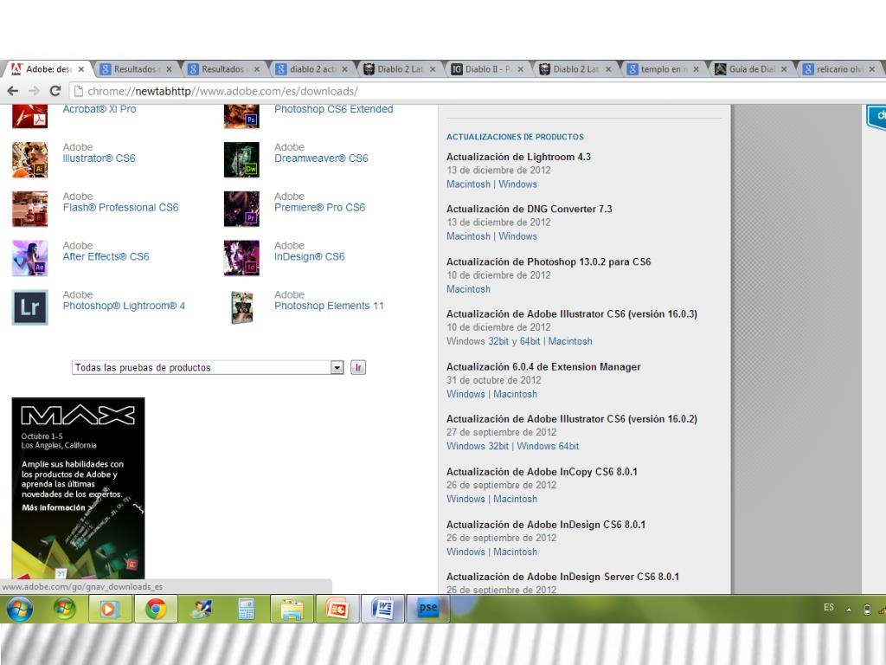The image size is (886, 665).
Task: Open the Flash Professional CS6 product icon
Action: coord(30,209)
